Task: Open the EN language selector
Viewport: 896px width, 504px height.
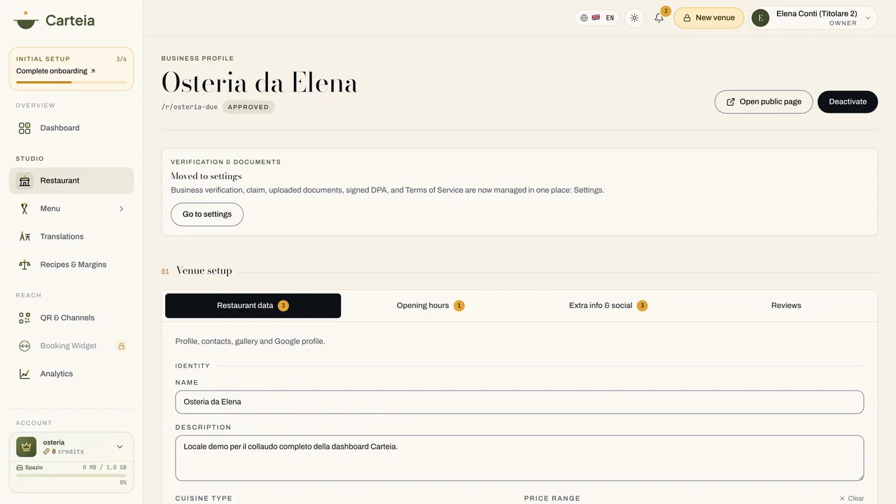Action: pyautogui.click(x=597, y=17)
